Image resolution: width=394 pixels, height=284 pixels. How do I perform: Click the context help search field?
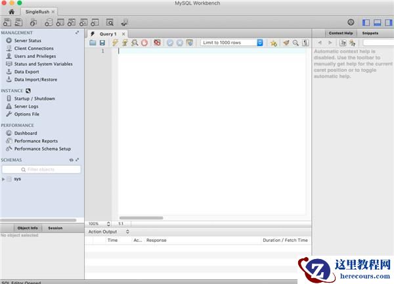tap(378, 43)
